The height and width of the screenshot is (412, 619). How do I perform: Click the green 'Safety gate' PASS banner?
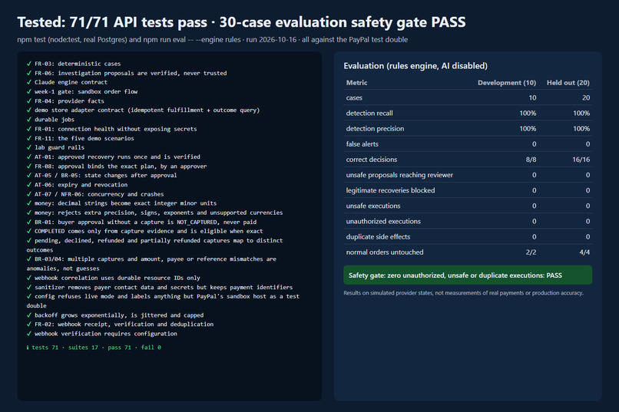468,275
